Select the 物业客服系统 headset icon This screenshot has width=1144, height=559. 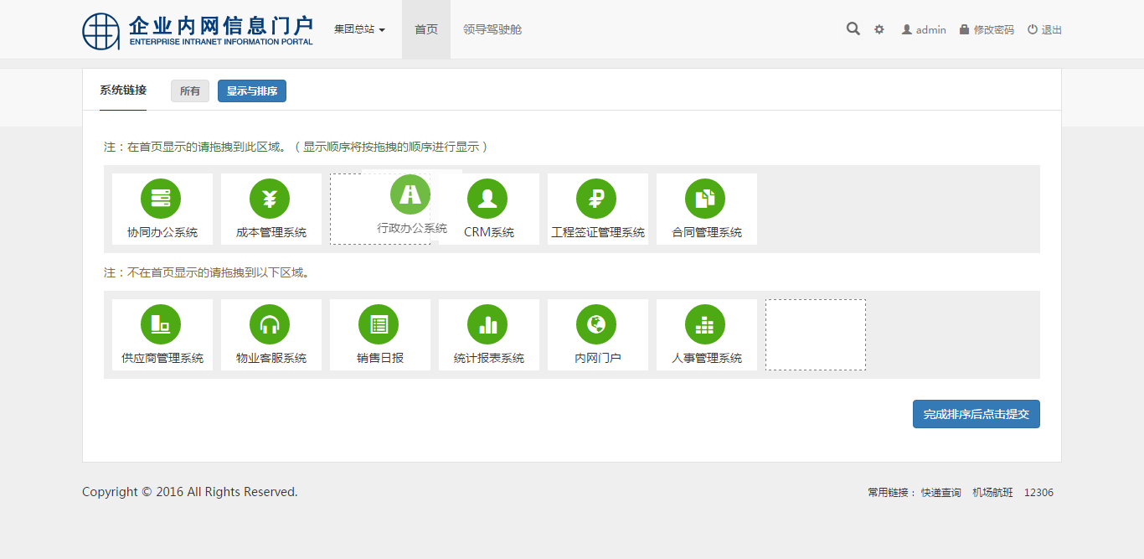click(x=270, y=324)
